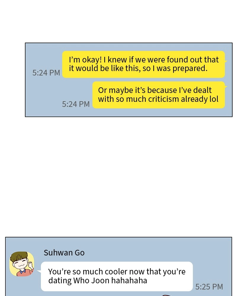The width and height of the screenshot is (237, 296).
Task: Select the "Or maybe it's because" yellow message
Action: [x=158, y=95]
